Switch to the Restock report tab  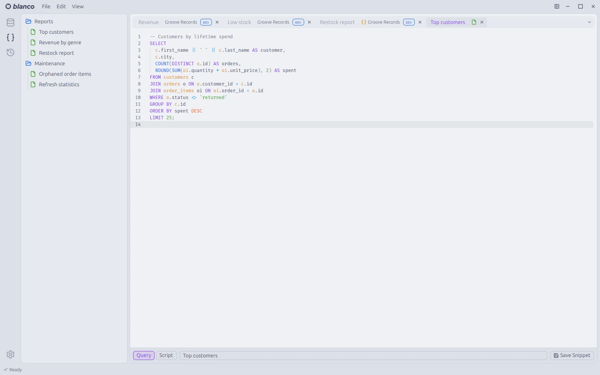point(337,22)
